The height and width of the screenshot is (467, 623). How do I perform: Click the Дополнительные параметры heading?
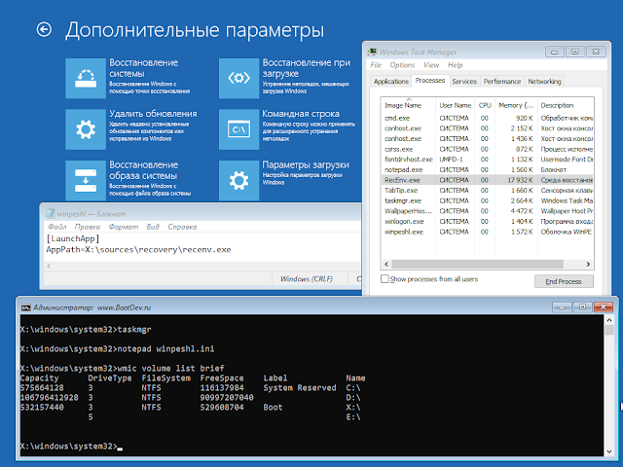point(195,30)
